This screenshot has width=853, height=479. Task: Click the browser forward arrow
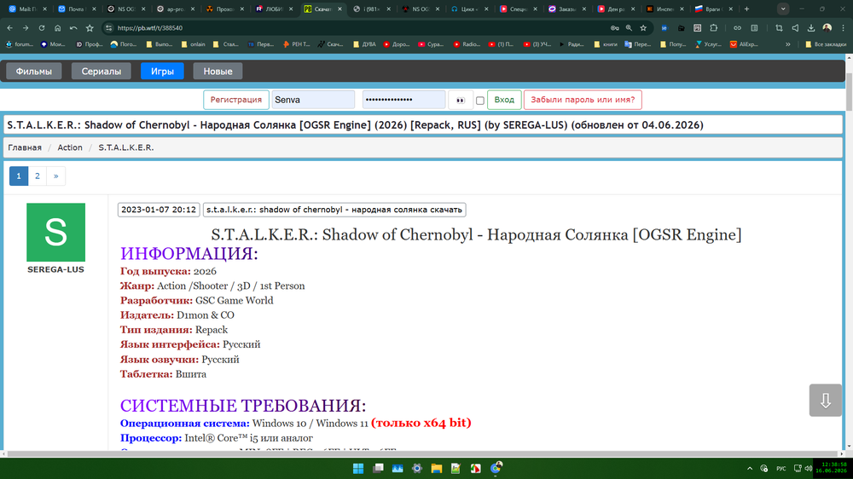(26, 28)
